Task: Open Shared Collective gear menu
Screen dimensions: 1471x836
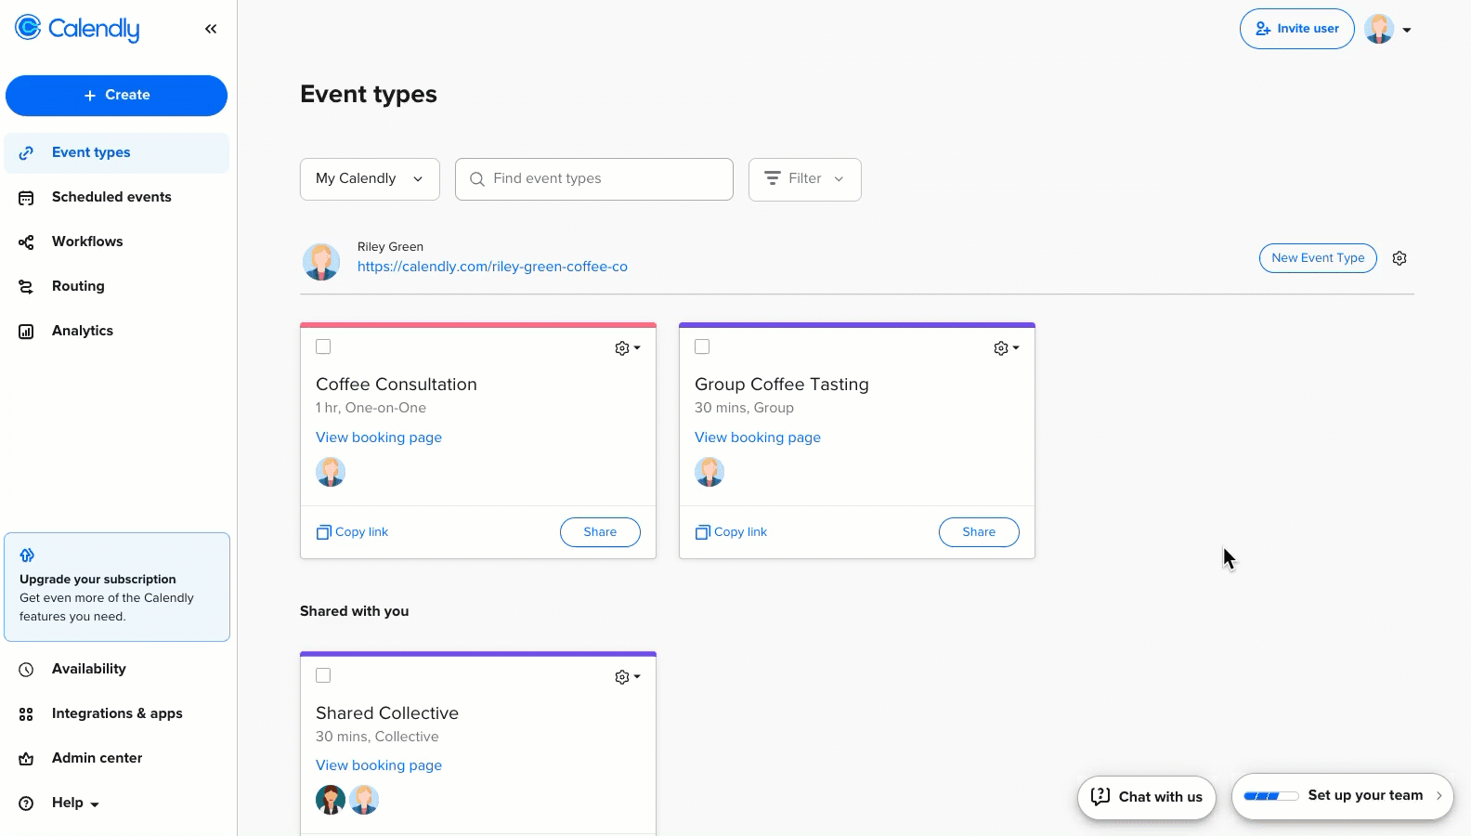Action: pos(628,677)
